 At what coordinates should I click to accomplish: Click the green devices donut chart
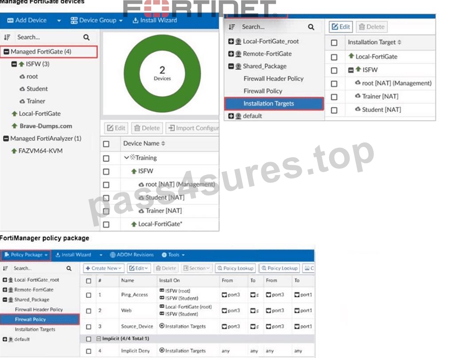(x=162, y=73)
